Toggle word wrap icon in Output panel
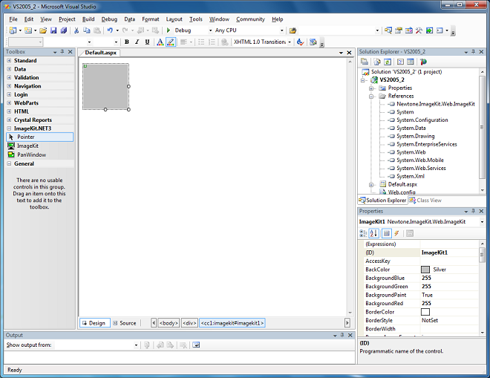The height and width of the screenshot is (378, 490). (x=196, y=345)
